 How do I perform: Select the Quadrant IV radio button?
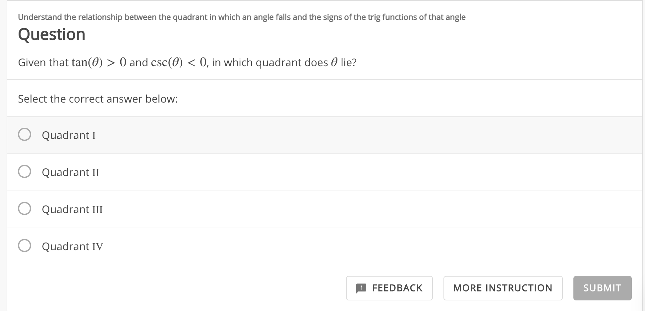25,246
